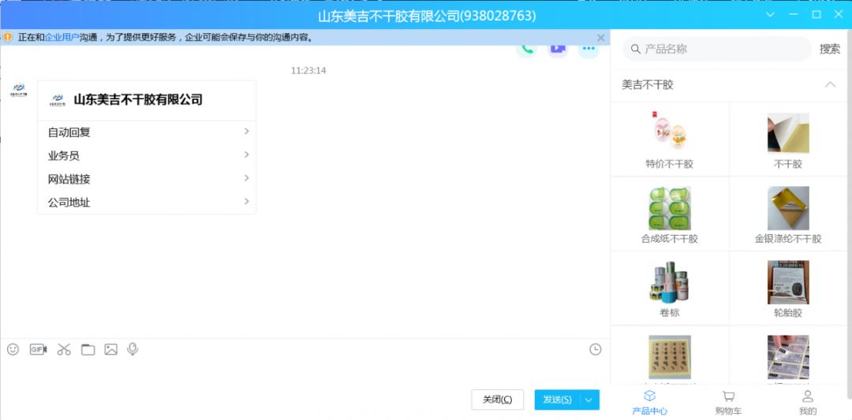Click the 发送(S) button

[x=558, y=400]
